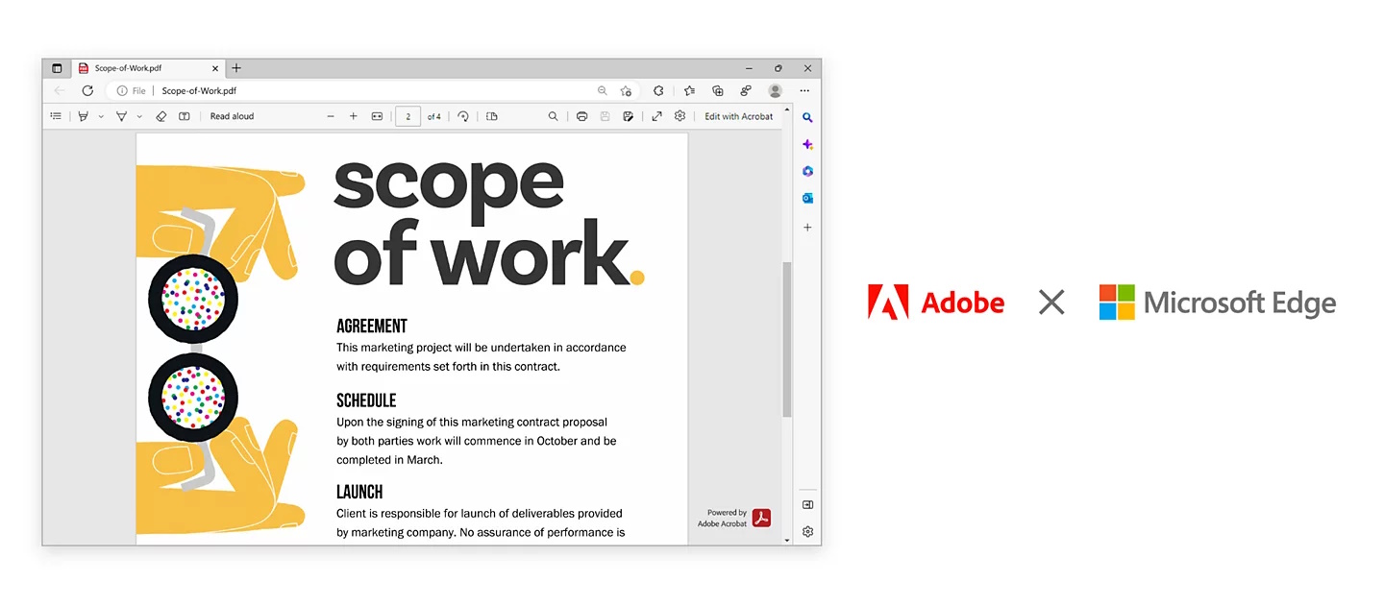Click inside the page number field
Viewport: 1384px width, 606px height.
coord(408,116)
